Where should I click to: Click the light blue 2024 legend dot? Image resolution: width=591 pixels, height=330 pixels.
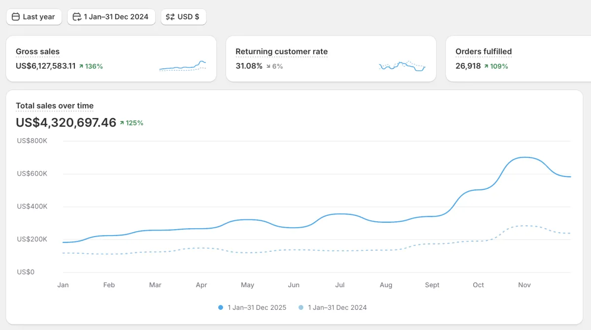(x=301, y=307)
